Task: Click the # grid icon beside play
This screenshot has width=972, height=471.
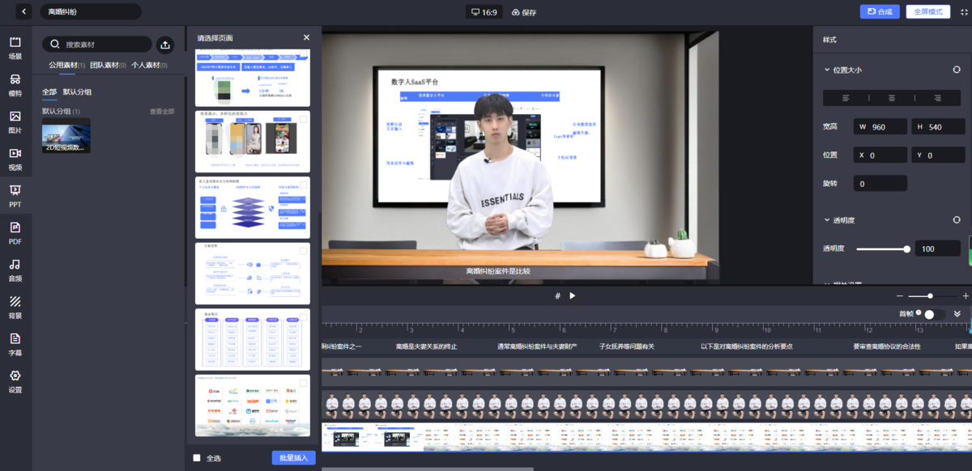Action: (557, 295)
